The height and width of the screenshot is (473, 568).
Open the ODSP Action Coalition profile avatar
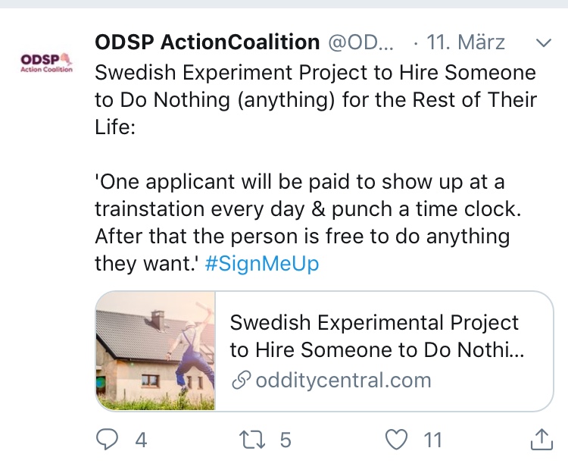(x=46, y=62)
